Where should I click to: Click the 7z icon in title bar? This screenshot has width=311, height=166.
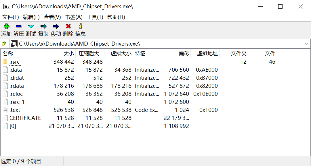click(7, 7)
